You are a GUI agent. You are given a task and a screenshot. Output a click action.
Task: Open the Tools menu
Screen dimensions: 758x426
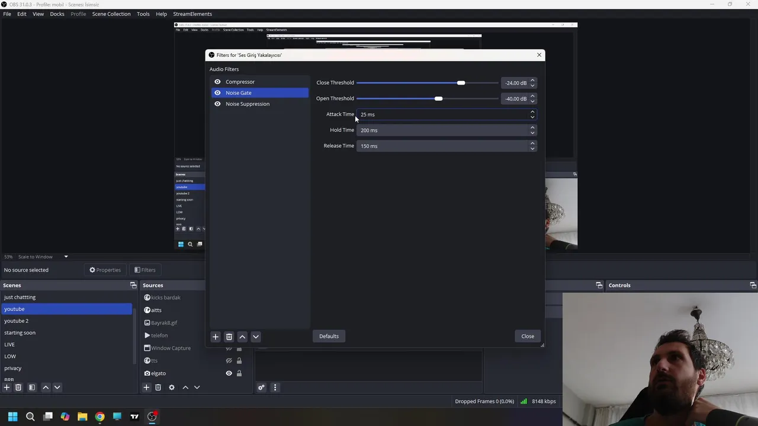[x=143, y=14]
